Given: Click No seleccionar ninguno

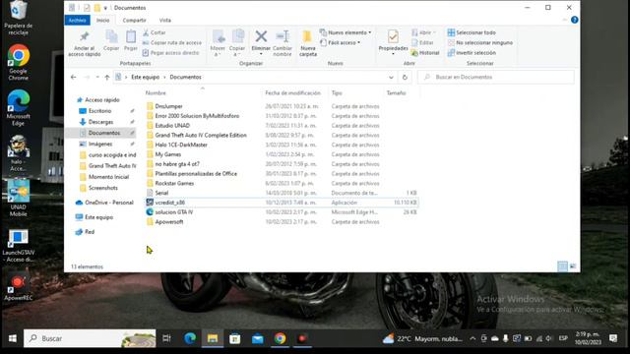Looking at the screenshot, I should click(480, 42).
